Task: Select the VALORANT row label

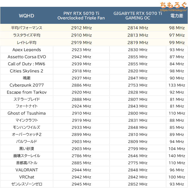Action: coord(27,170)
